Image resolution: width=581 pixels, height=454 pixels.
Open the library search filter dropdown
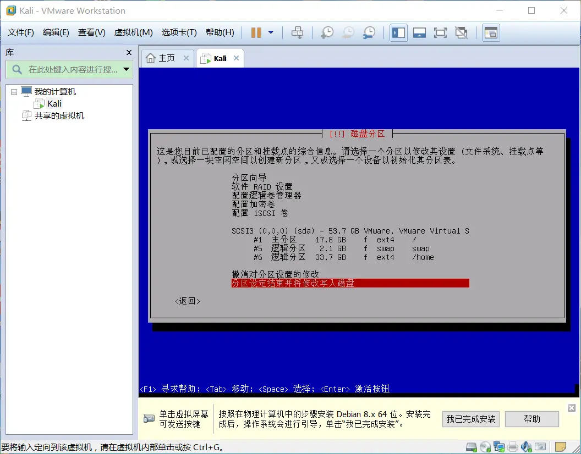pos(127,69)
